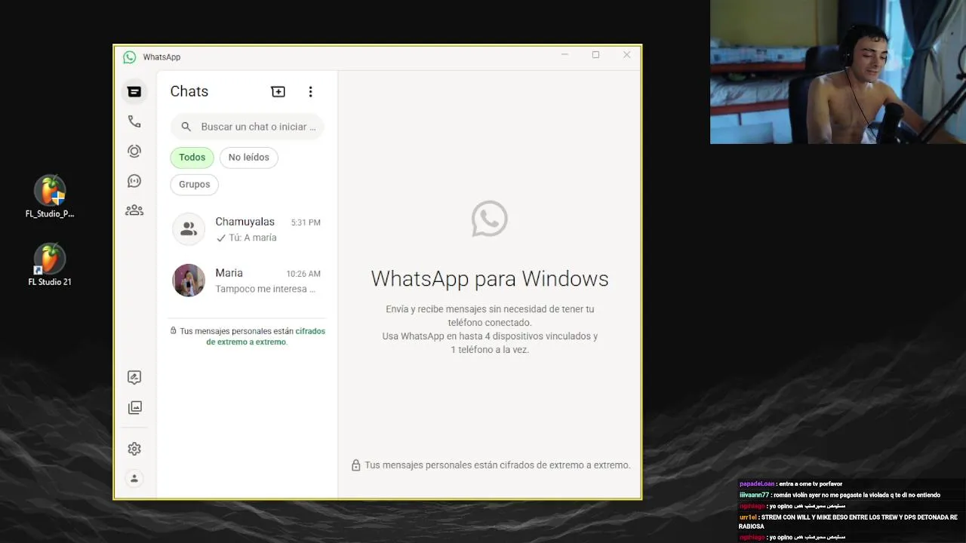Click the 'Tú: A maría' message preview
This screenshot has width=966, height=543.
click(252, 238)
